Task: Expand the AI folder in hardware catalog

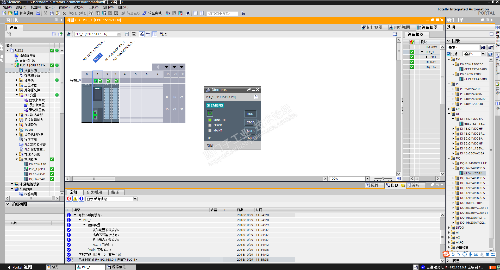Action: coord(449,233)
